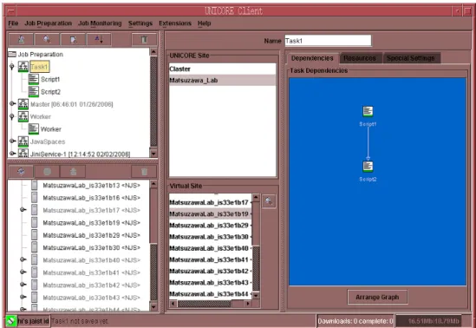Click the magnifier toolbar icon above job tree
This screenshot has width=476, height=328.
tap(47, 40)
